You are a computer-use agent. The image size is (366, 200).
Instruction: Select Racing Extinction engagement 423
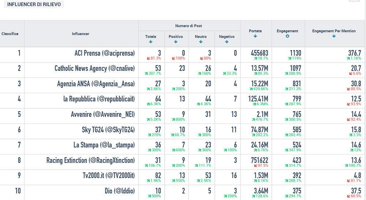pyautogui.click(x=297, y=161)
